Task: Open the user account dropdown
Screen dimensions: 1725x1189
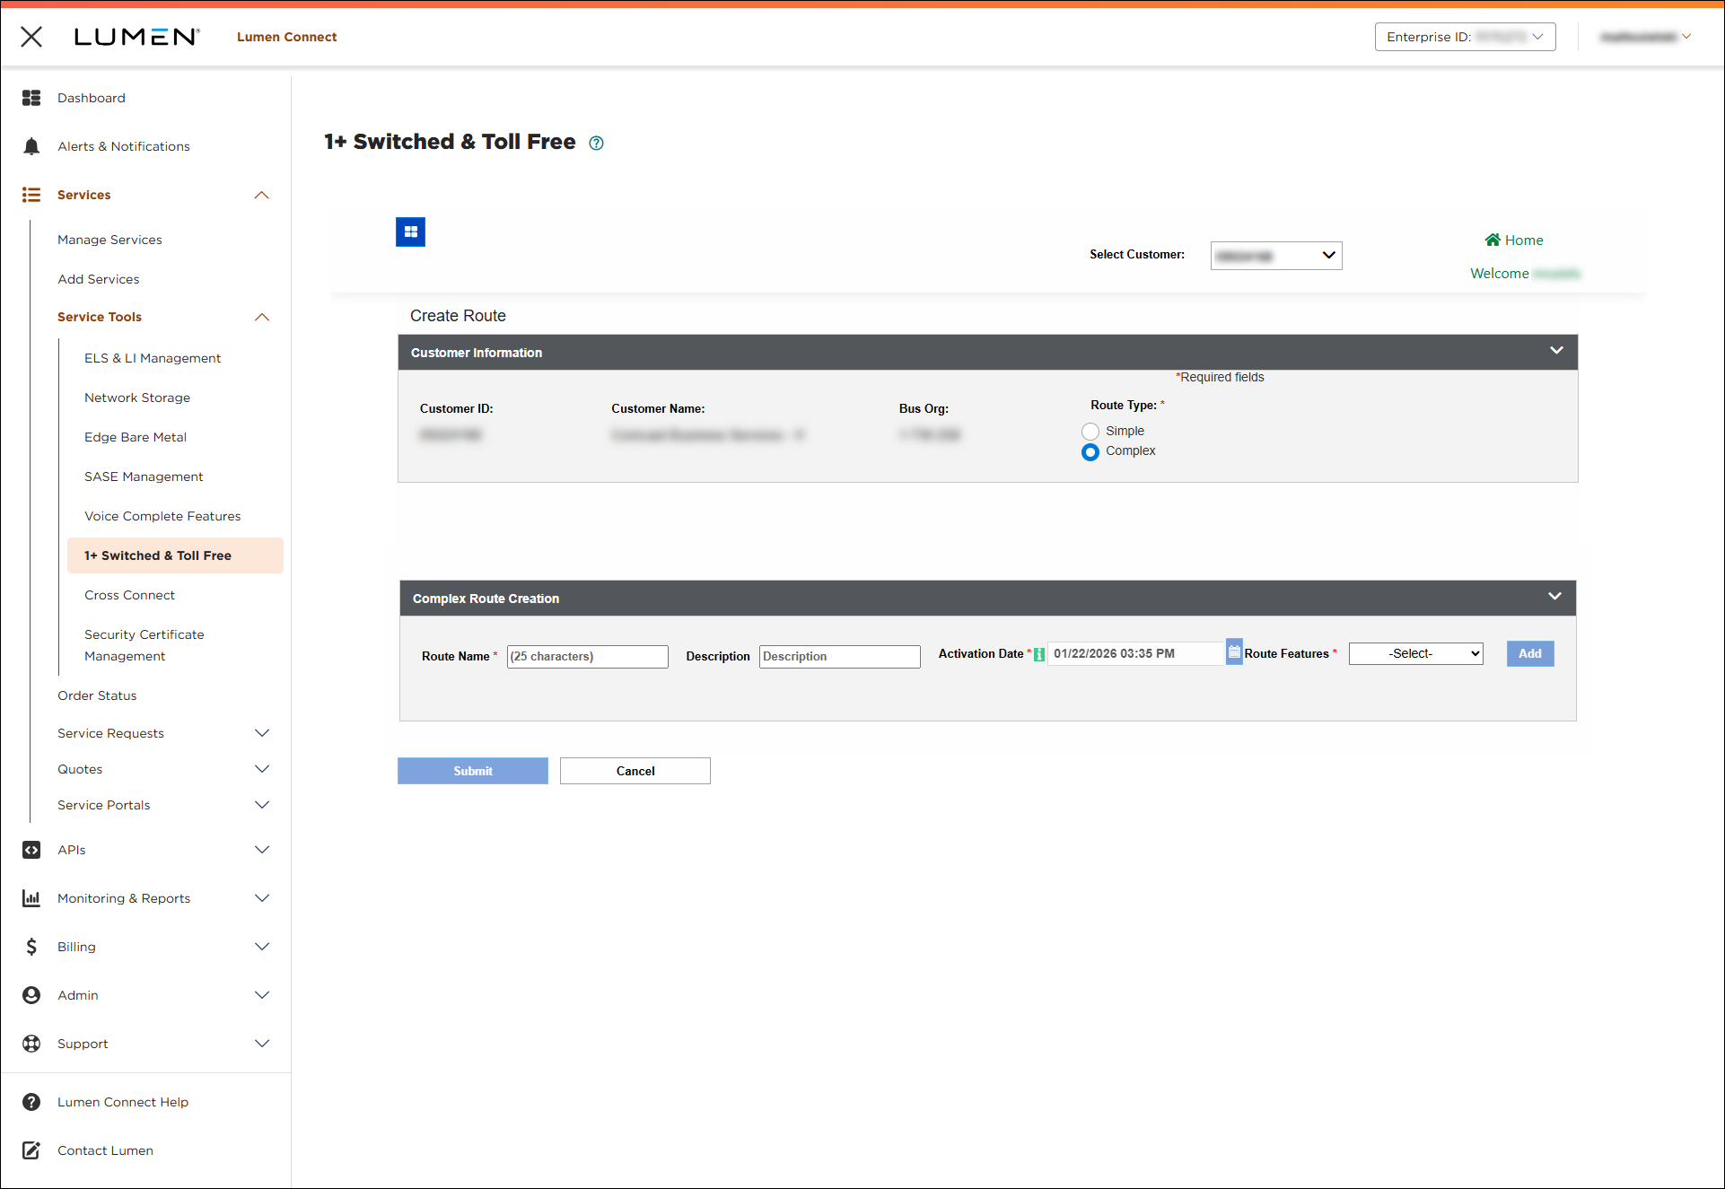Action: tap(1645, 37)
